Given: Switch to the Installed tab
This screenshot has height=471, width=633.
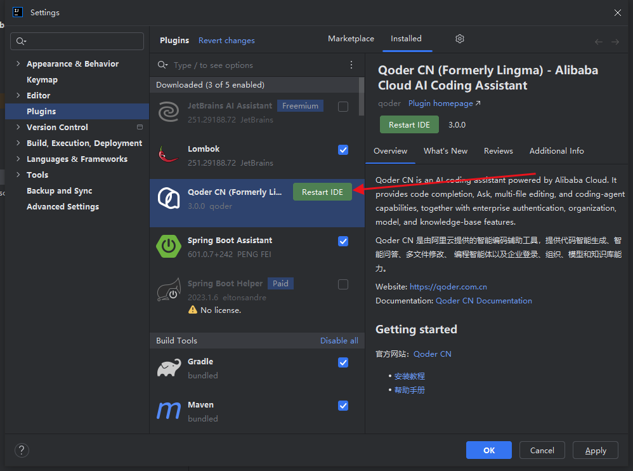Looking at the screenshot, I should 406,38.
